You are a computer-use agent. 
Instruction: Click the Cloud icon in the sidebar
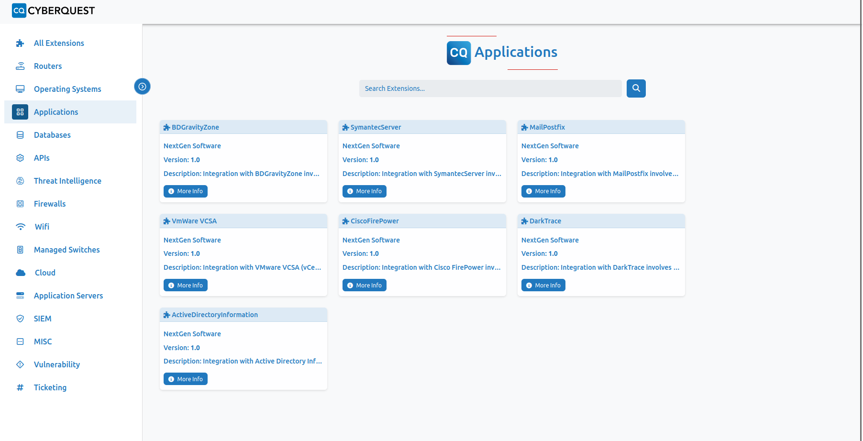[x=21, y=273]
